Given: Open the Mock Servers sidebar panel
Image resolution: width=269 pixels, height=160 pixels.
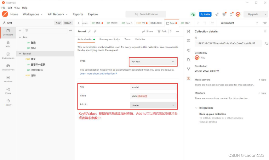Looking at the screenshot, I should [x=8, y=67].
